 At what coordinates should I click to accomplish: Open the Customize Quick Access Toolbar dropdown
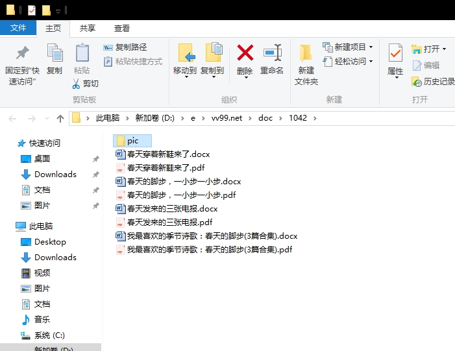(58, 11)
